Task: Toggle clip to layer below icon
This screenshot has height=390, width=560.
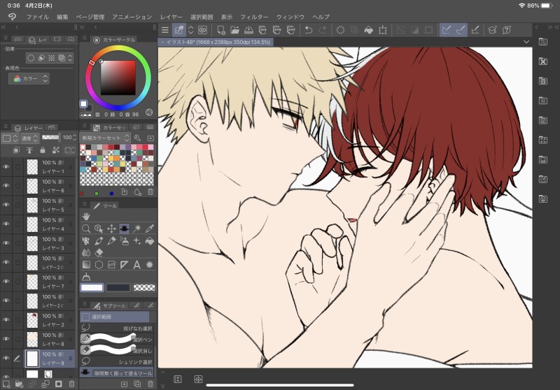Action: click(16, 150)
